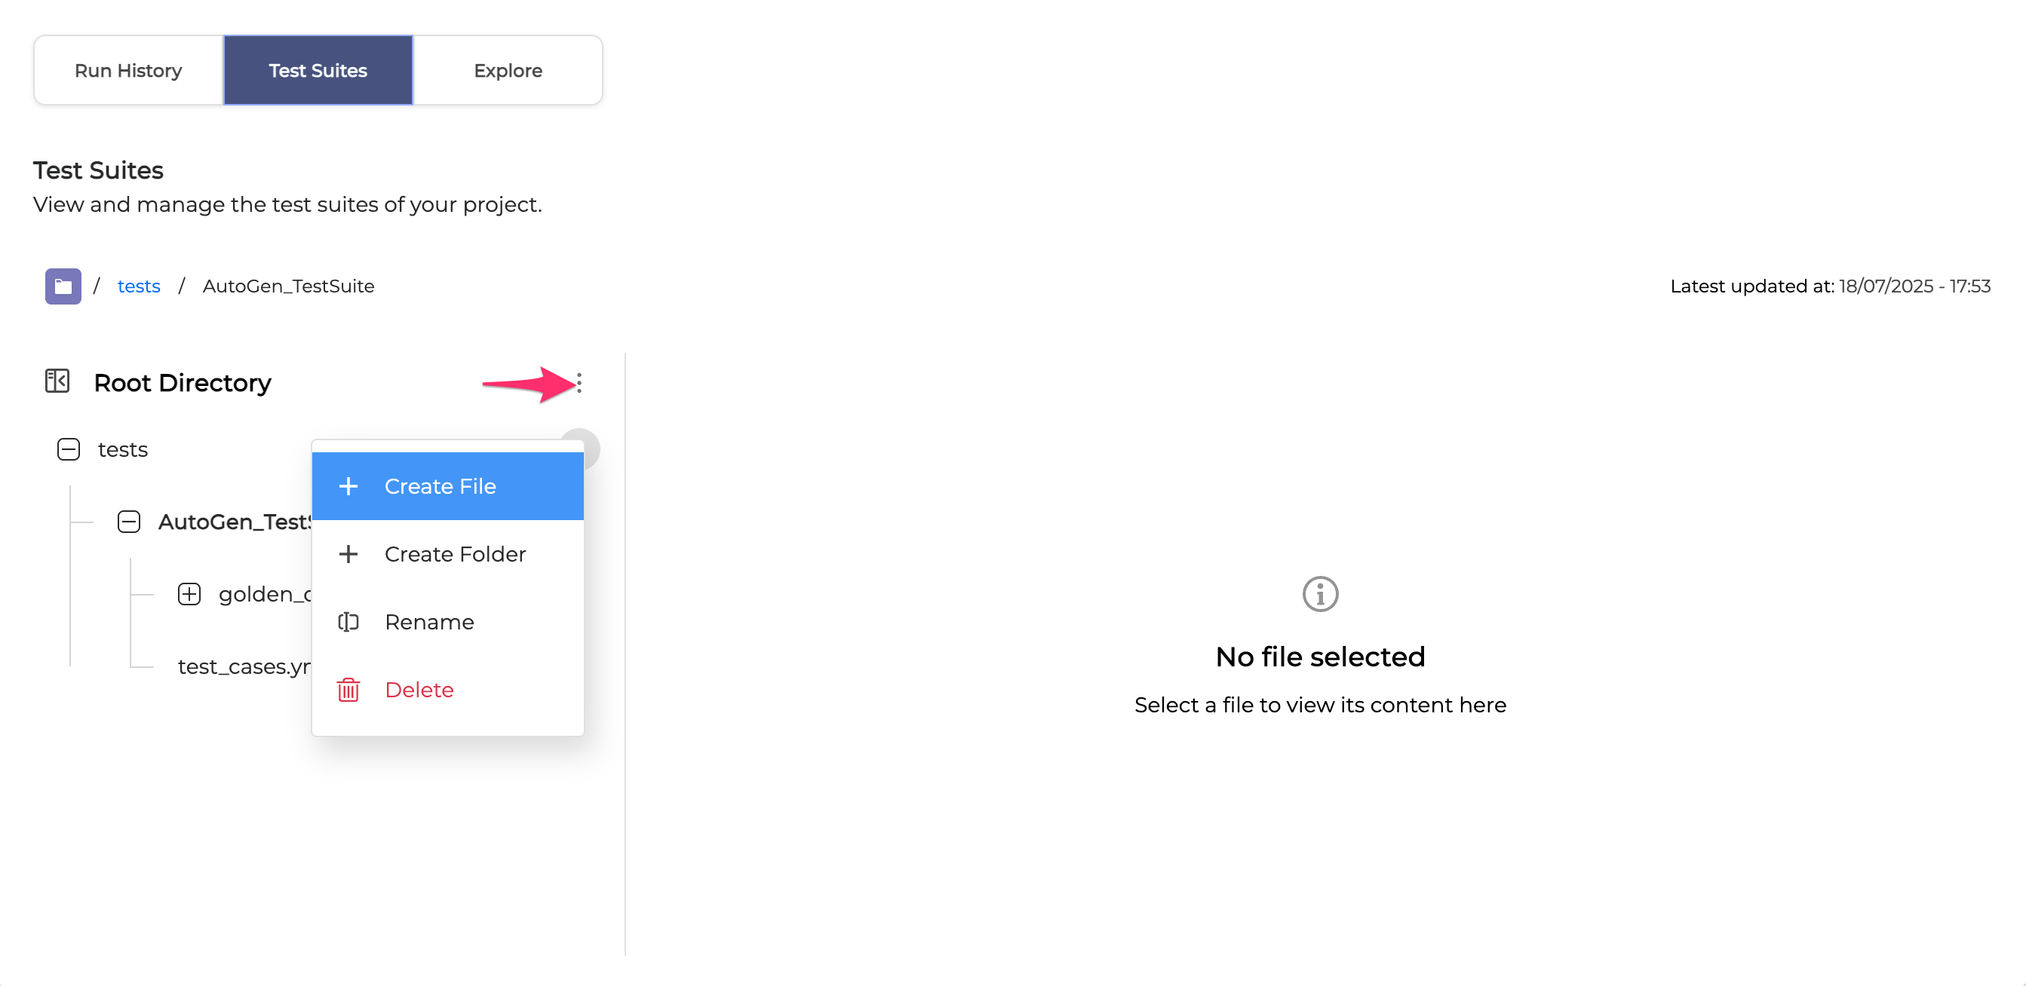Click the plus icon beside Create File
2026x986 pixels.
tap(348, 486)
